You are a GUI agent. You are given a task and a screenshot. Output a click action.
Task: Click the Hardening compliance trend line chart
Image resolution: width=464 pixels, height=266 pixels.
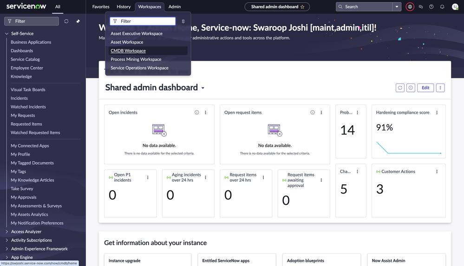click(409, 148)
